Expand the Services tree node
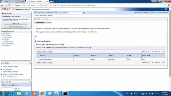The height and width of the screenshot is (96, 171). point(2,40)
